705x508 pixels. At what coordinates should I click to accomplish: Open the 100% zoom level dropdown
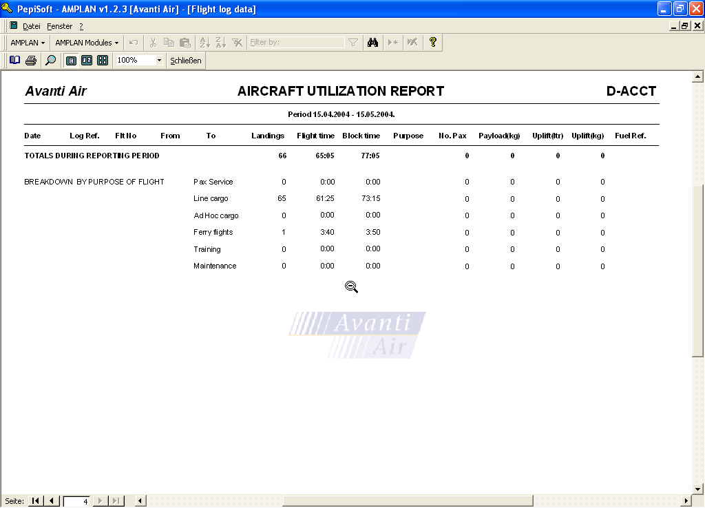[x=160, y=61]
